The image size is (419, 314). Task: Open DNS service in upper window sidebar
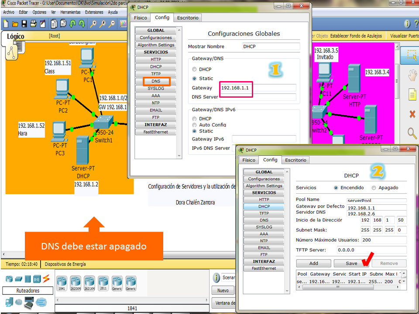point(156,81)
